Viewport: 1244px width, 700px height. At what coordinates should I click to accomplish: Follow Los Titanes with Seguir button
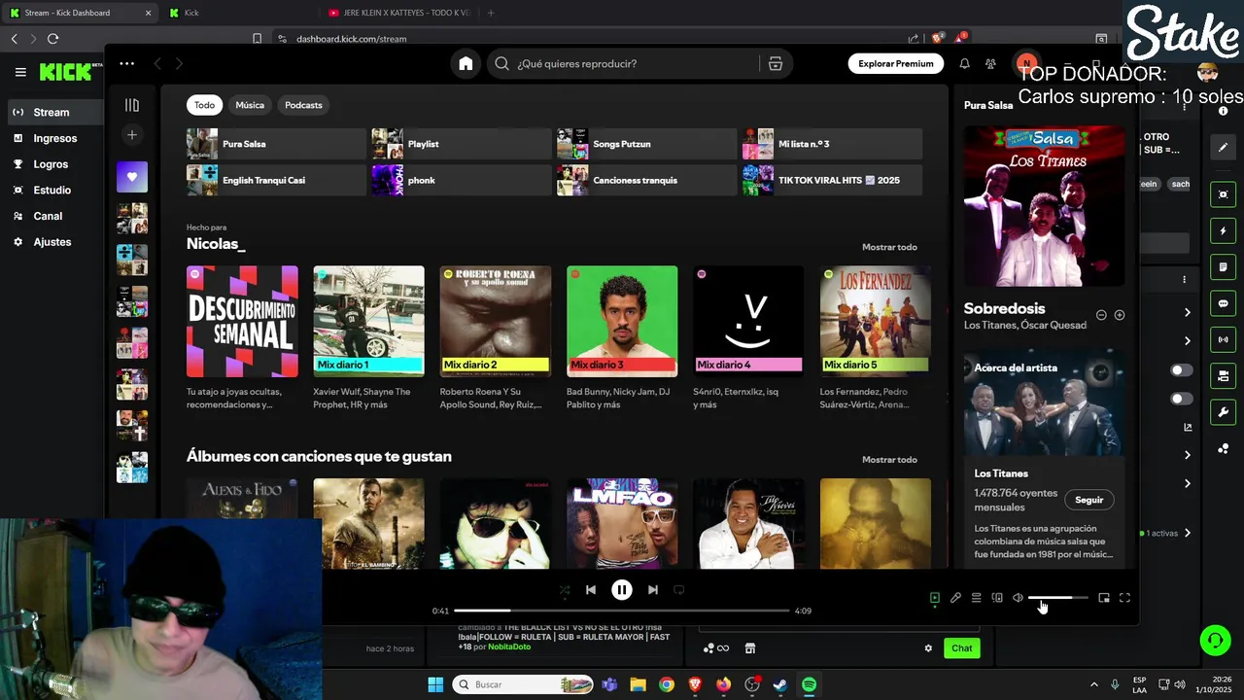[x=1088, y=500]
